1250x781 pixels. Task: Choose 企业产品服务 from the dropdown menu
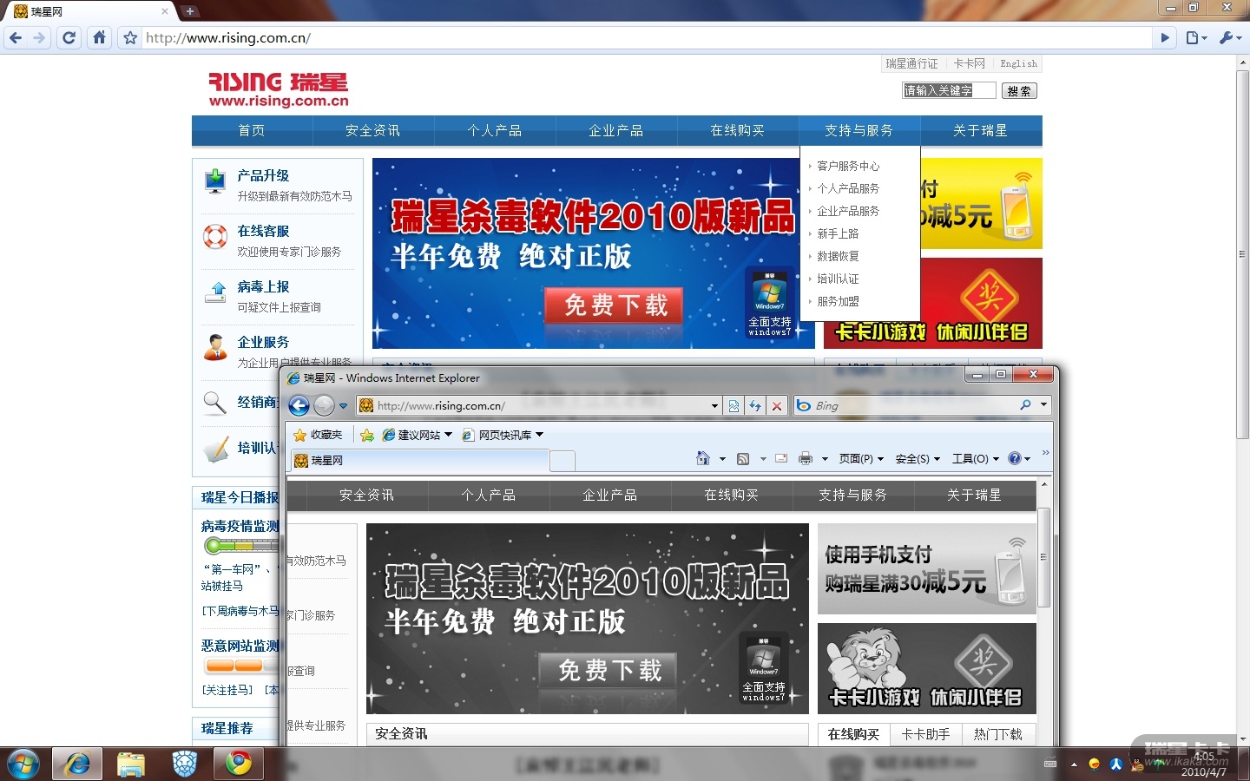pyautogui.click(x=848, y=211)
